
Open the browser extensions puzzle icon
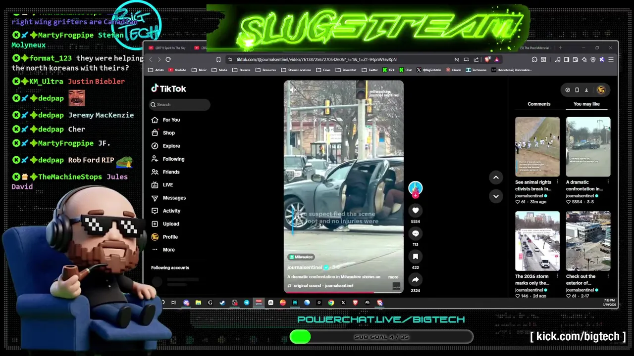[x=534, y=59]
